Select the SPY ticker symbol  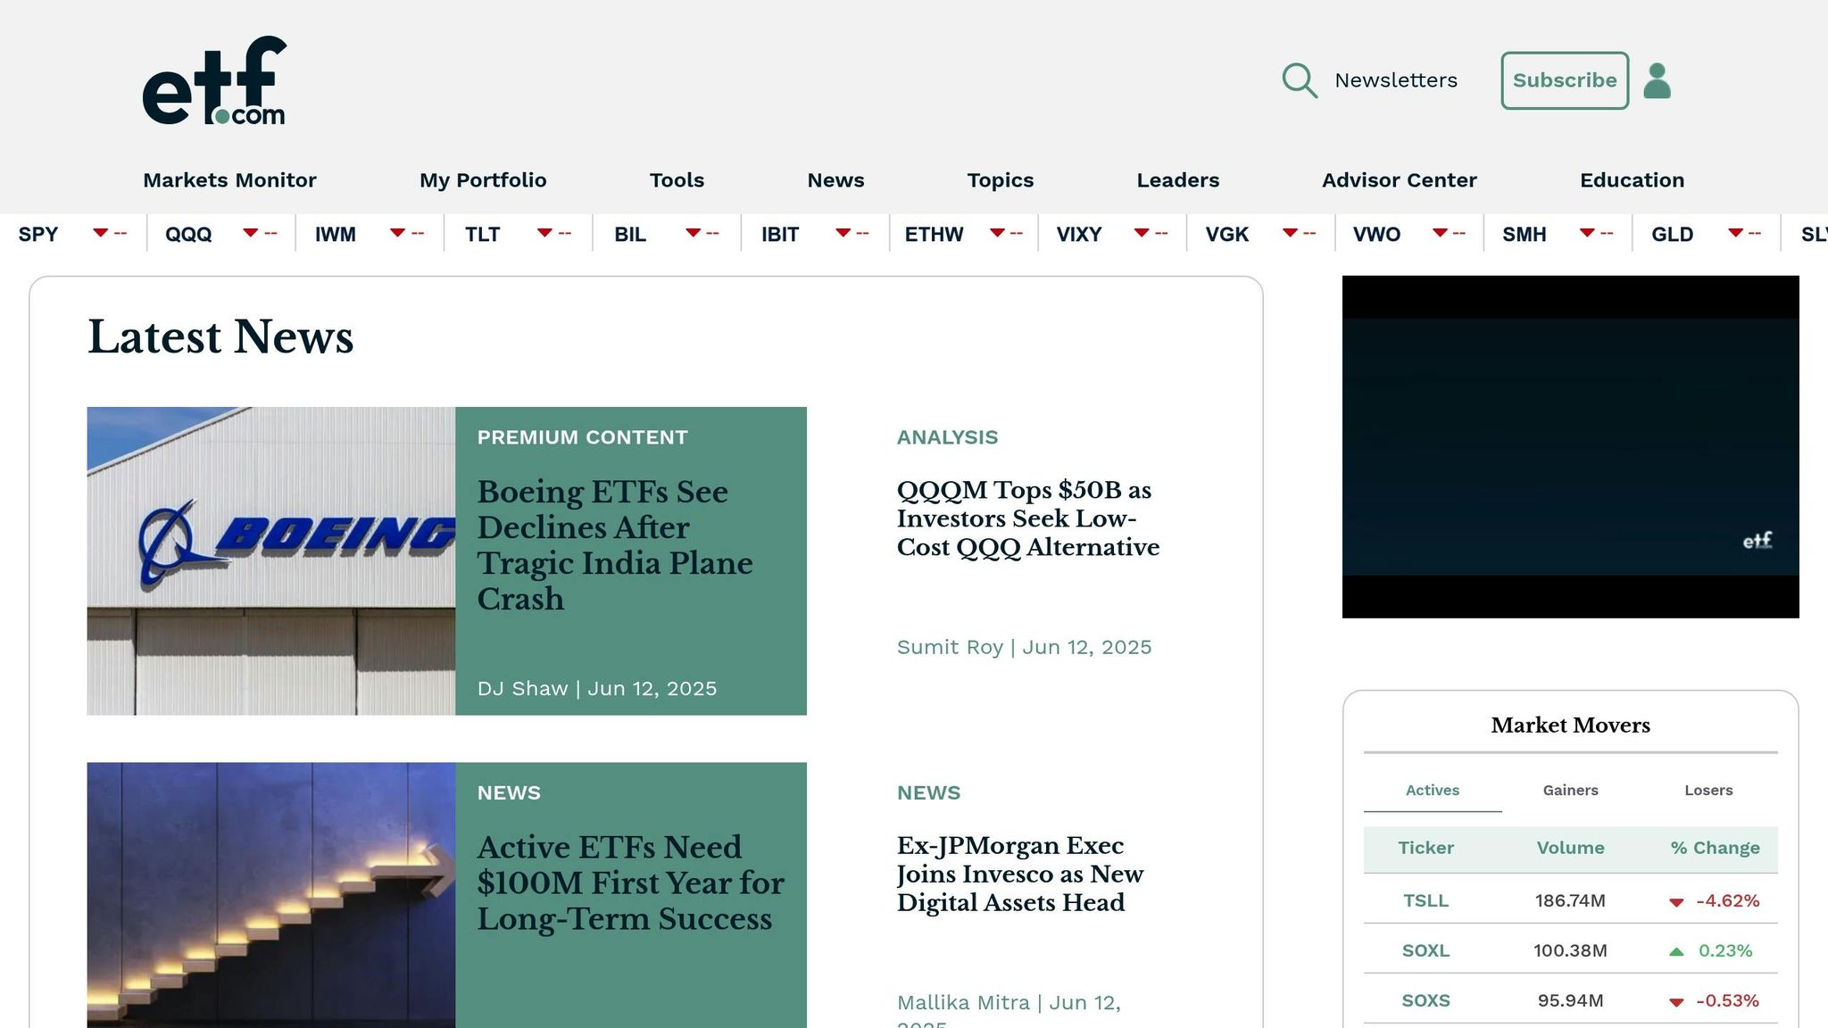tap(37, 234)
